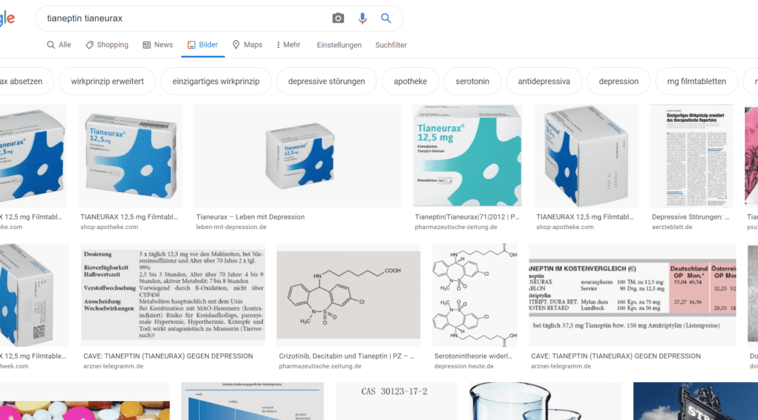Click 'Serotonintheorie widerl...' caption link
Viewport: 758px width, 420px height.
point(473,356)
